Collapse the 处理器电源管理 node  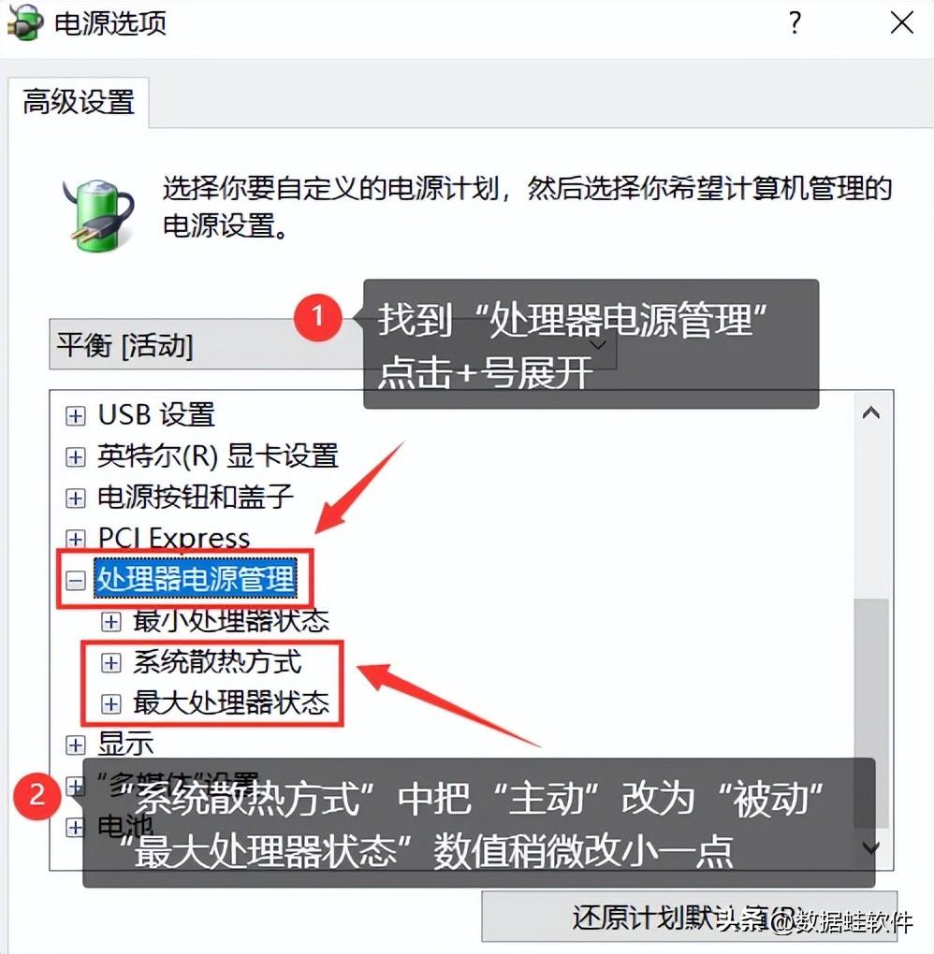(75, 581)
